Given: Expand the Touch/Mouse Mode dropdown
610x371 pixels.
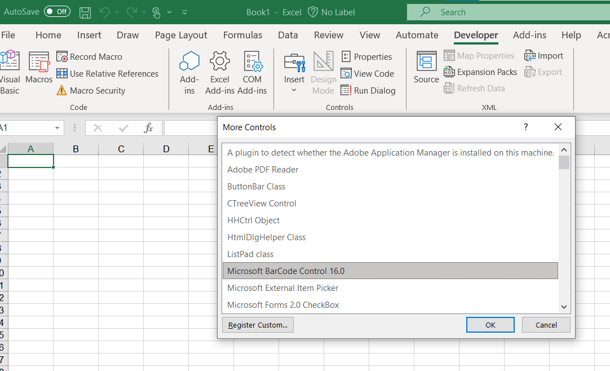Looking at the screenshot, I should pos(169,12).
